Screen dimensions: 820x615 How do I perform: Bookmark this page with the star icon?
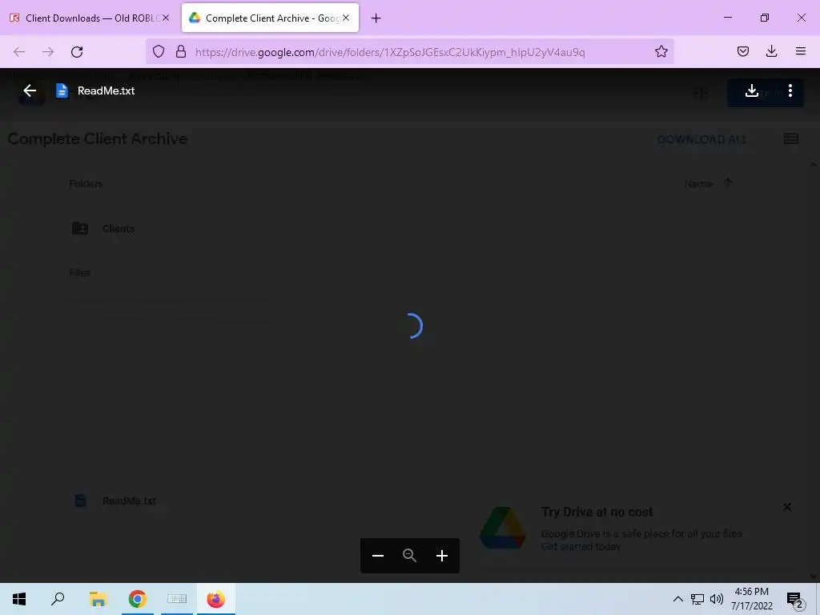pos(661,51)
